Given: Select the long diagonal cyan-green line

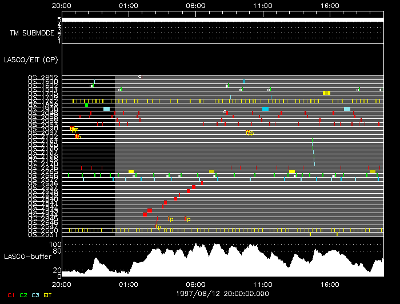Looking at the screenshot, I should pos(313,151).
